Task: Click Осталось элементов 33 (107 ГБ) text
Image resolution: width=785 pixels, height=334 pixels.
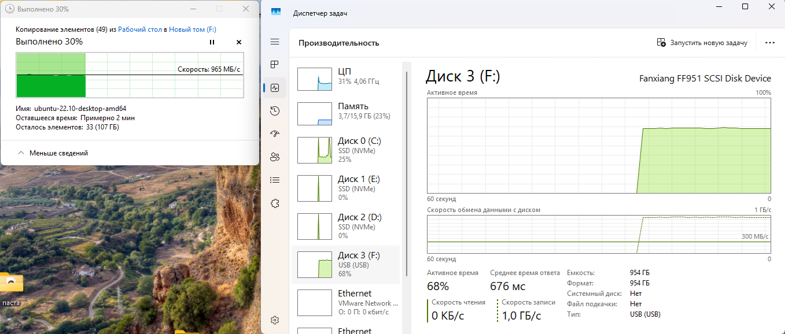Action: [67, 127]
